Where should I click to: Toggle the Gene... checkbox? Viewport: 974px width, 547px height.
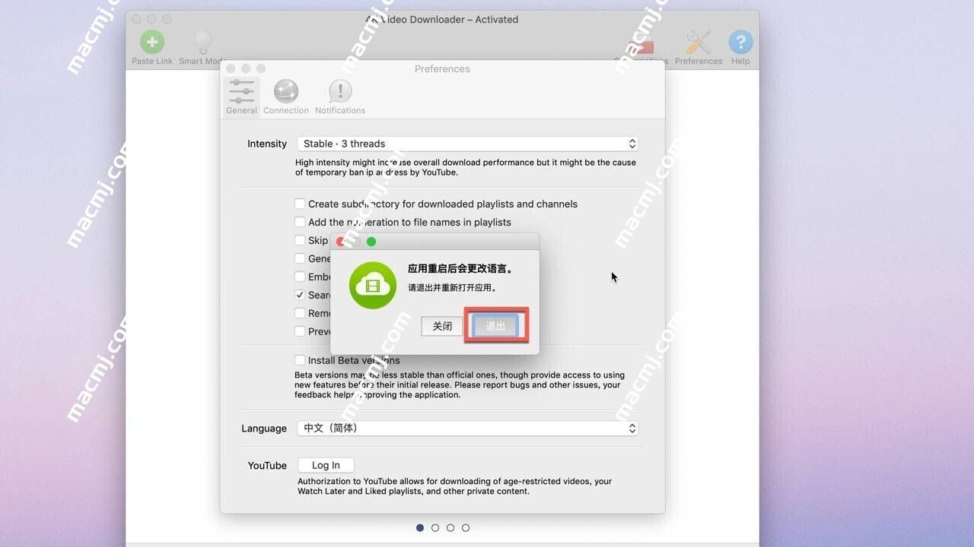pos(300,258)
